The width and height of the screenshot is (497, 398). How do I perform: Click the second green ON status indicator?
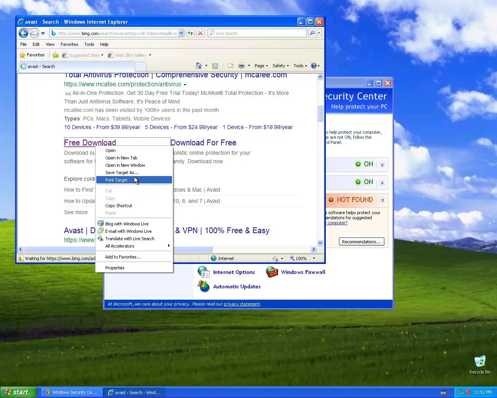pyautogui.click(x=364, y=182)
